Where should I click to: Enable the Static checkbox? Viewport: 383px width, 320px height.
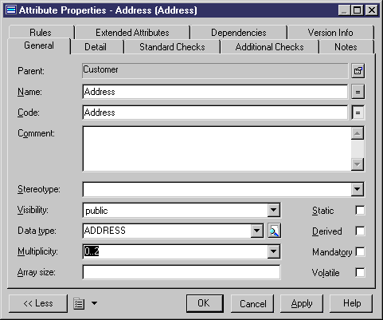[x=360, y=210]
